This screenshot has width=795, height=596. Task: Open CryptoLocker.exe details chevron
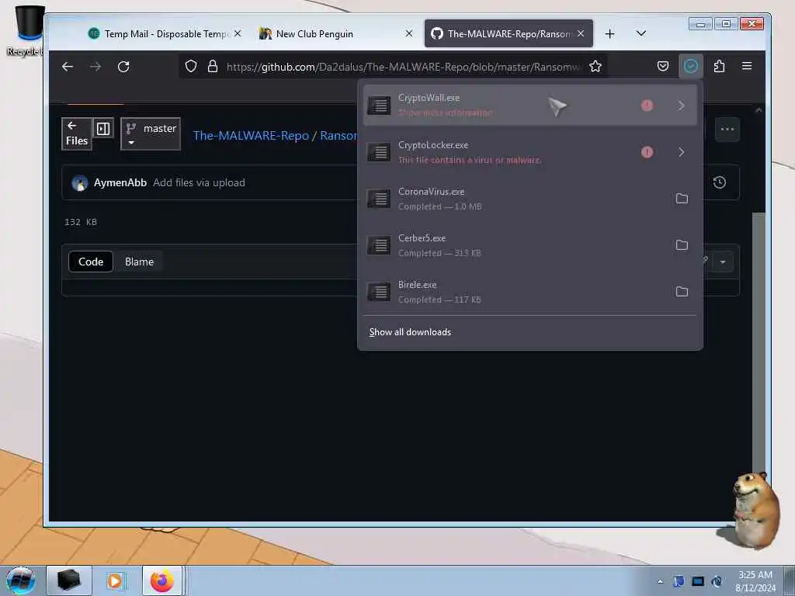click(682, 152)
